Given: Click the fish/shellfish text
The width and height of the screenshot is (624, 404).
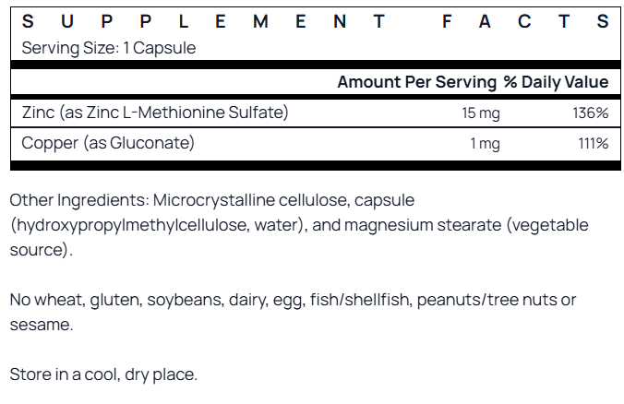Looking at the screenshot, I should coord(360,300).
